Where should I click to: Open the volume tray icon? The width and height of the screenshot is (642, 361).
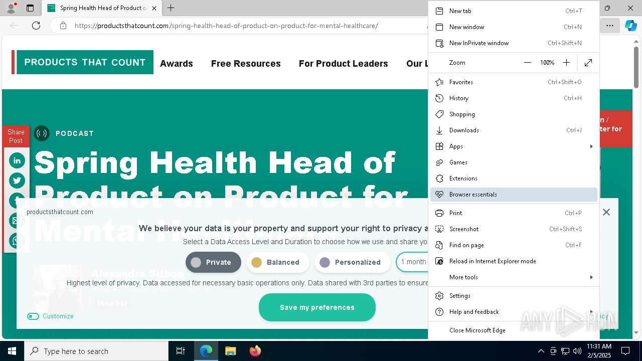[577, 351]
